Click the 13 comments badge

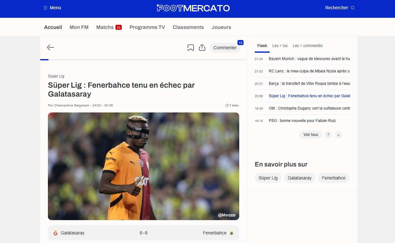[240, 43]
